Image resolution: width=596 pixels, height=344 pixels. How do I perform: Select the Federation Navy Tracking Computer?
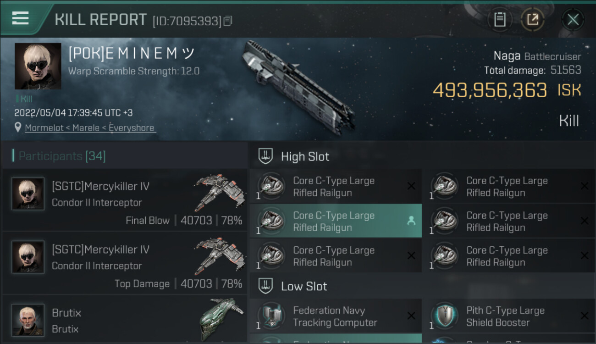[336, 316]
